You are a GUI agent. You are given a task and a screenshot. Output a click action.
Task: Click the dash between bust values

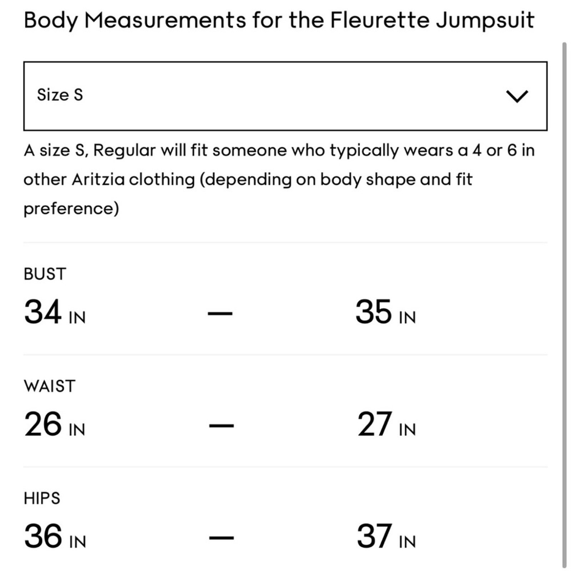220,313
